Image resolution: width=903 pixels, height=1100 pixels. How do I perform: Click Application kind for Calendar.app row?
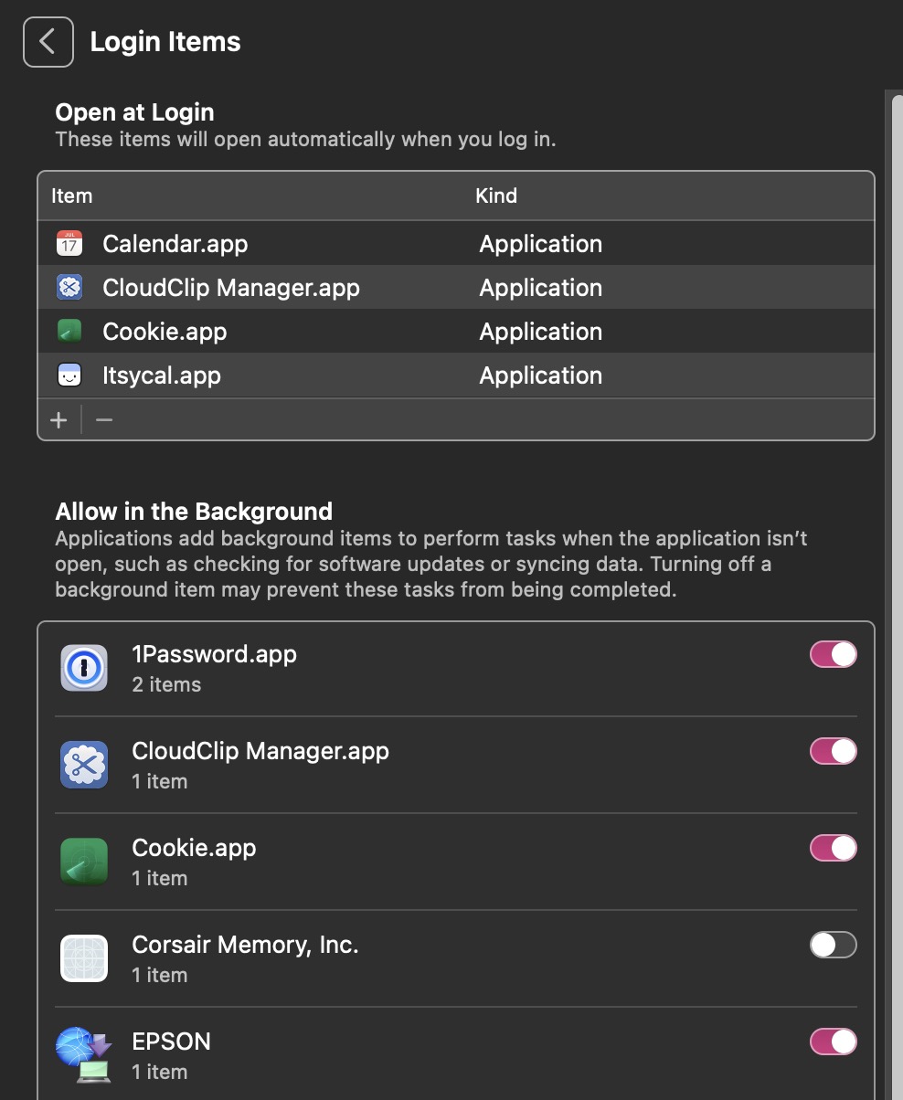click(541, 244)
